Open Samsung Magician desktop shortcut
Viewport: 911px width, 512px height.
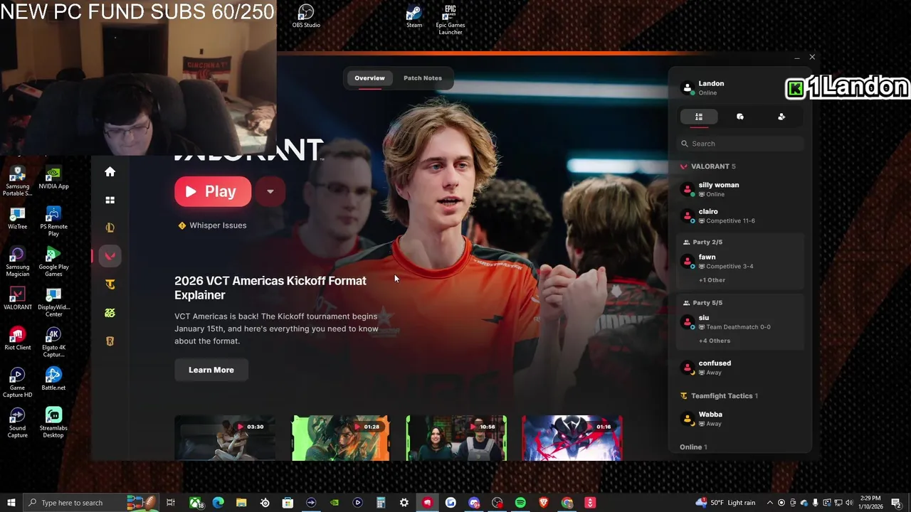[x=18, y=262]
